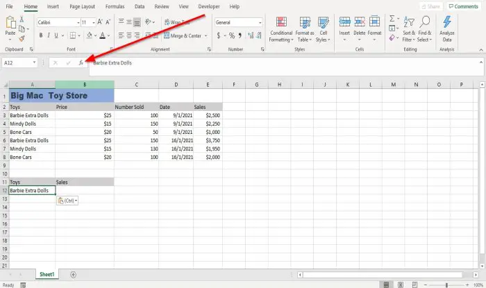
Task: Apply Percent Style format
Action: coord(232,35)
